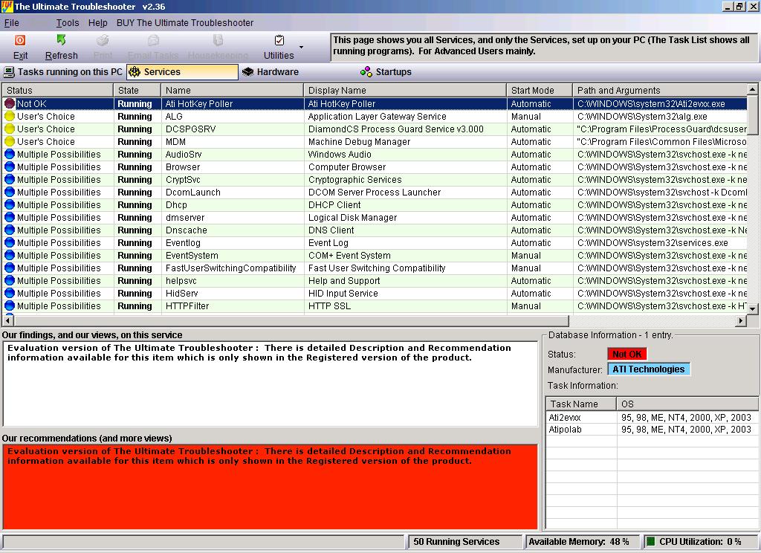Click the blue status icon for helpsvc row

coord(10,280)
